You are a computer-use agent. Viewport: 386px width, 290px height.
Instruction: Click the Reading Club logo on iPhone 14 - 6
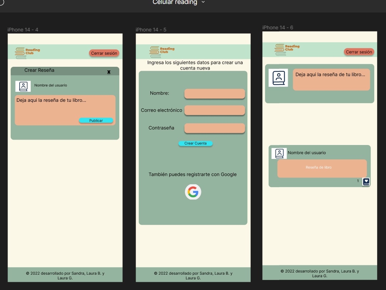287,50
